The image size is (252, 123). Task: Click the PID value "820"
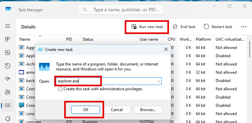pos(69,122)
